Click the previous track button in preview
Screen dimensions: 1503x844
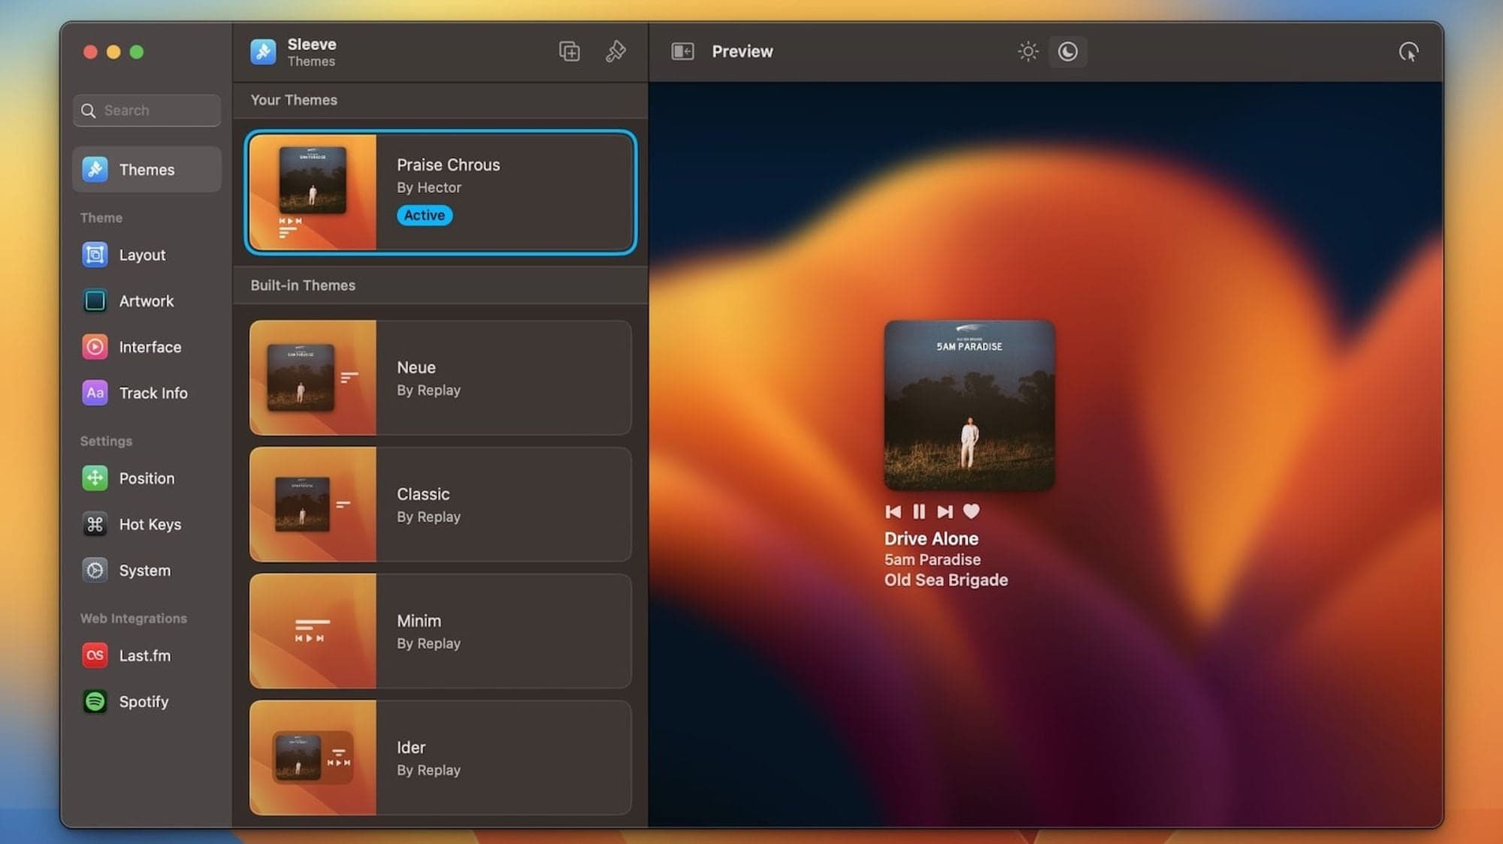893,511
